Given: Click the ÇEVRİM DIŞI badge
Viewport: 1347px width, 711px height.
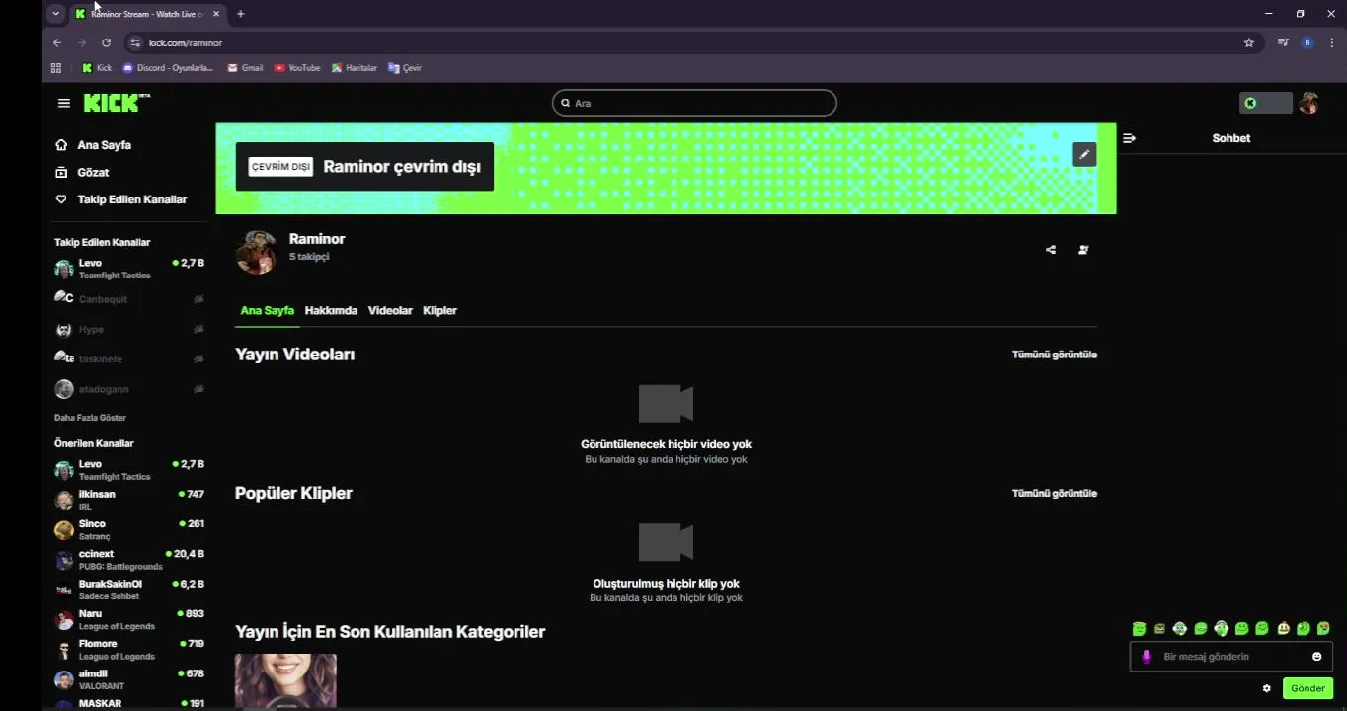Looking at the screenshot, I should click(280, 167).
